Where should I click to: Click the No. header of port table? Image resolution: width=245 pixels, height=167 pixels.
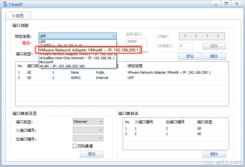20,66
